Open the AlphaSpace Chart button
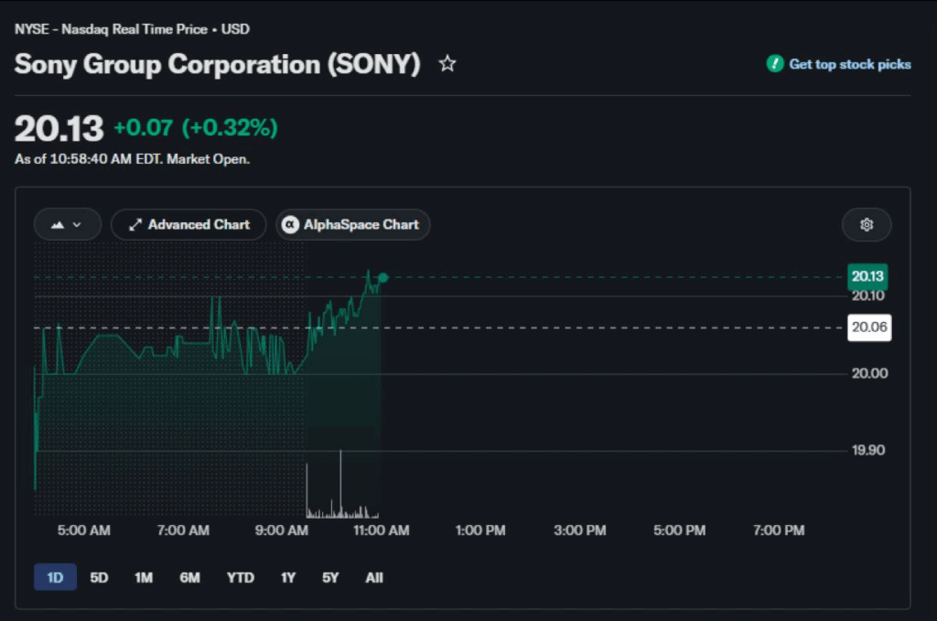This screenshot has height=621, width=937. coord(352,224)
